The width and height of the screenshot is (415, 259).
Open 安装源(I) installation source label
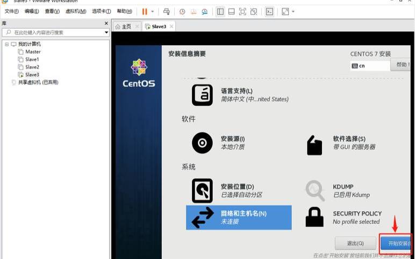(233, 139)
